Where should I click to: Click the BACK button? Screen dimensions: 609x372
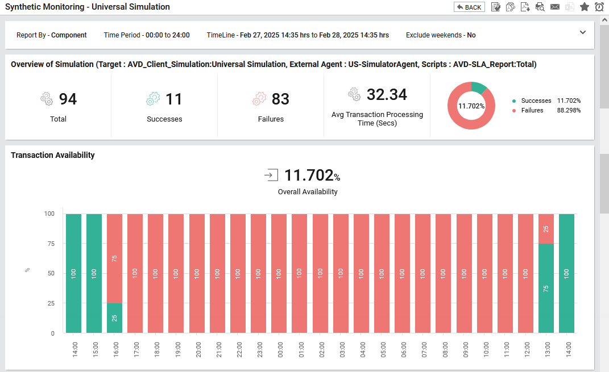(469, 7)
